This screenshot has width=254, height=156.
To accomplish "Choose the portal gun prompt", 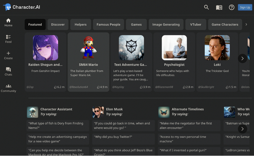I will tap(189, 151).
